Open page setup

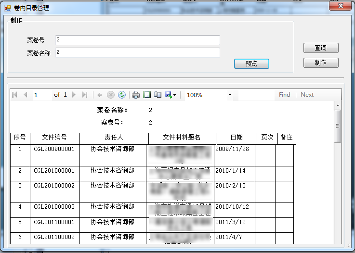click(158, 95)
